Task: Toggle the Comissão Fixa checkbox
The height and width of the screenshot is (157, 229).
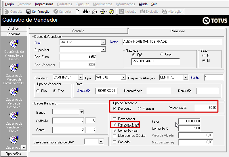Action: click(x=115, y=130)
